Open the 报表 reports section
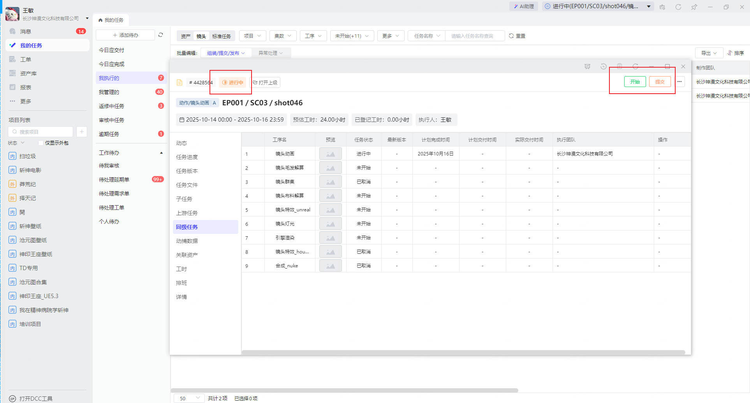The height and width of the screenshot is (403, 750). [26, 87]
